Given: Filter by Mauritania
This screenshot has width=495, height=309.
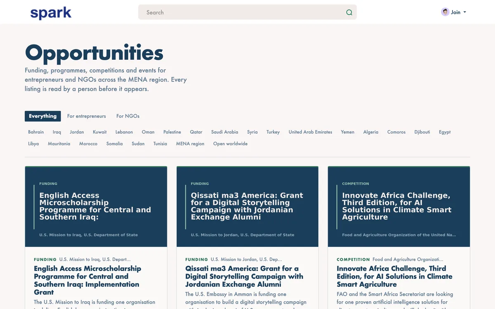Looking at the screenshot, I should coord(59,144).
